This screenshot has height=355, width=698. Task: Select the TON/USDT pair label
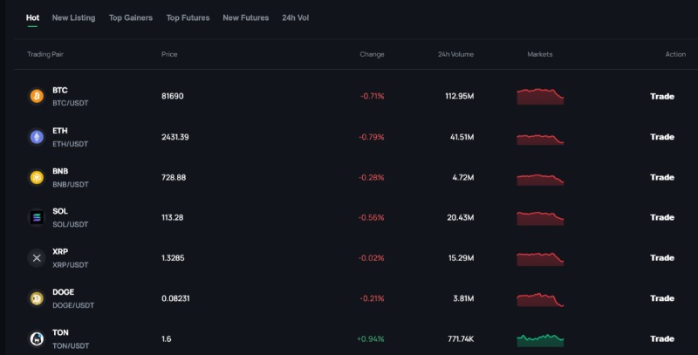(x=71, y=346)
